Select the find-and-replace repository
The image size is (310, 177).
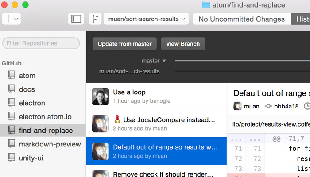[43, 131]
